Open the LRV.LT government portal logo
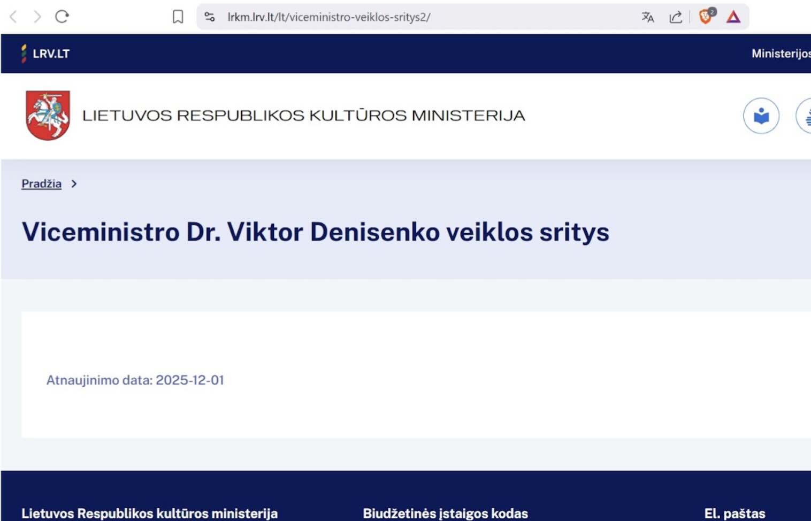 coord(45,53)
